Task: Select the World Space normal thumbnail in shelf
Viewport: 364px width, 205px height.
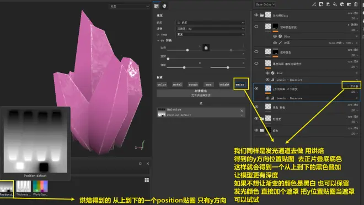Action: [40, 188]
